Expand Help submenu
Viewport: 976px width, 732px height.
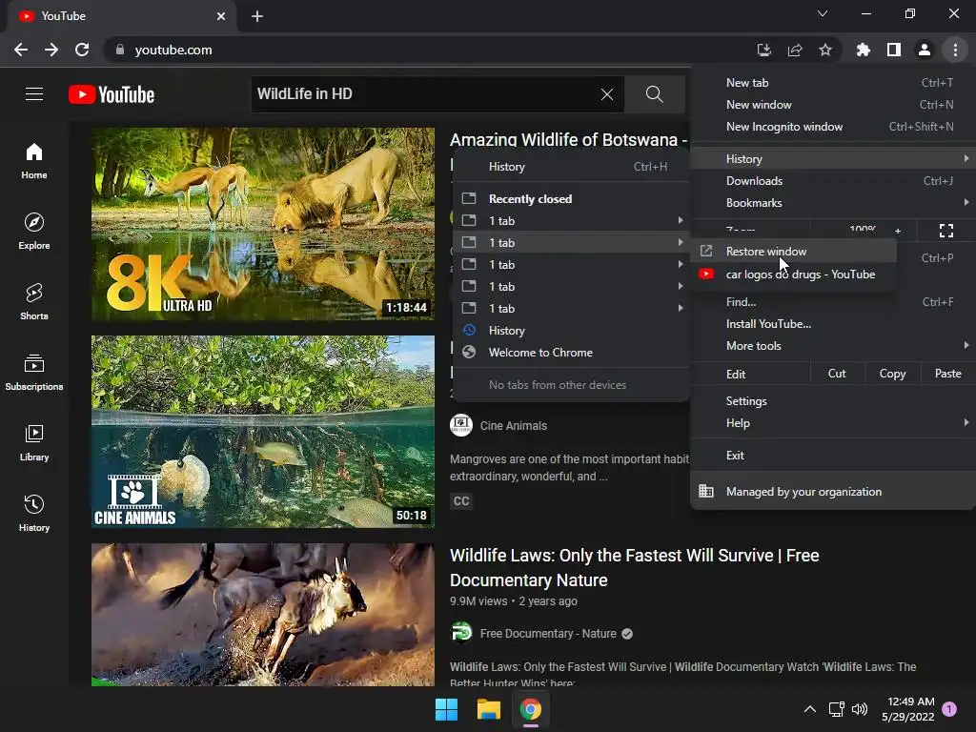point(833,422)
